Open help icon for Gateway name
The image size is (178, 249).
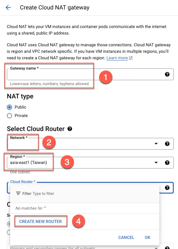[167, 74]
